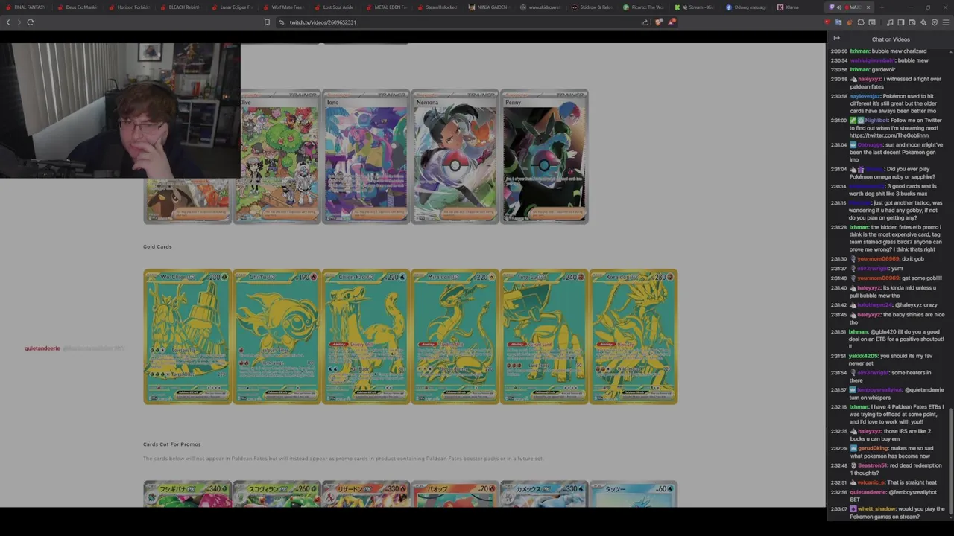954x536 pixels.
Task: Click the red extension icon in toolbar
Action: 827,22
